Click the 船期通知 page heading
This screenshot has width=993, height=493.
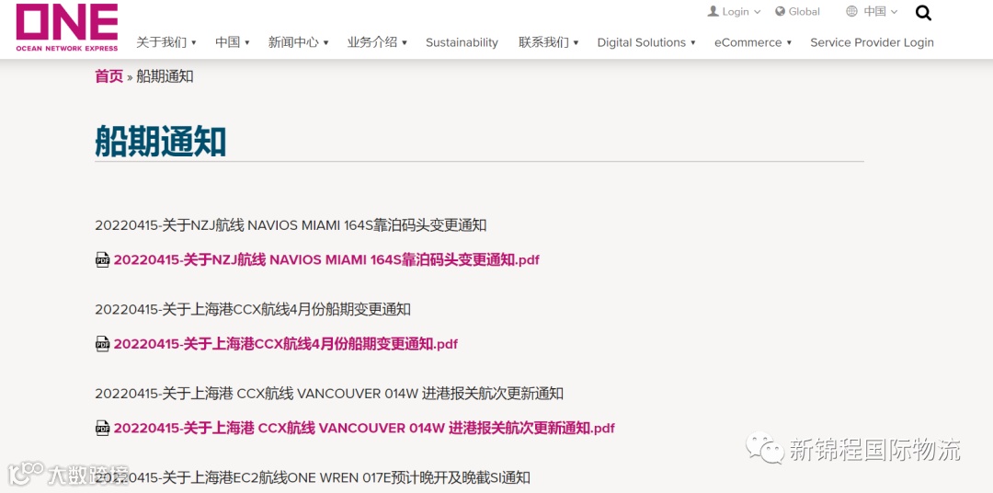[x=161, y=141]
